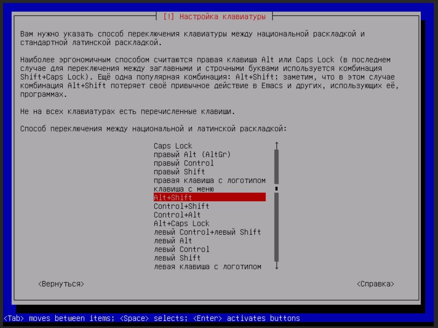Choose клавиша с меню option
The image size is (438, 328).
(183, 189)
